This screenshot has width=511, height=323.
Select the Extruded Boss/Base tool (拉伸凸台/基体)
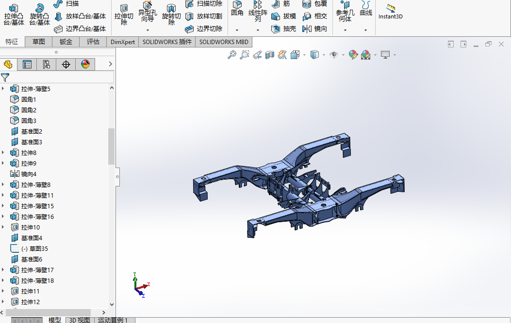14,15
